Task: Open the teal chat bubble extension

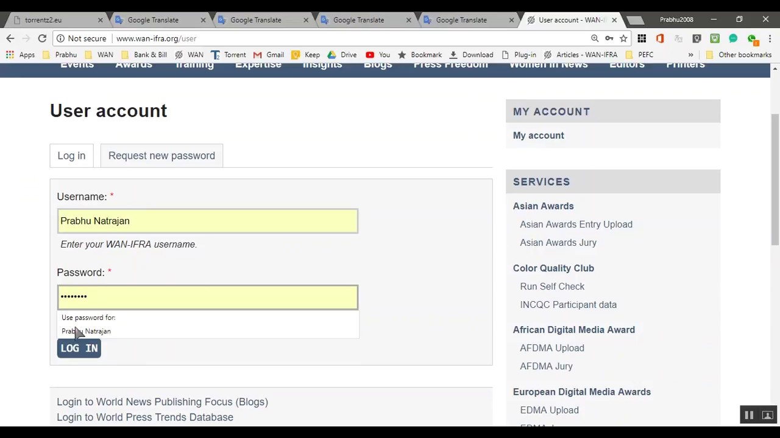Action: [x=733, y=38]
